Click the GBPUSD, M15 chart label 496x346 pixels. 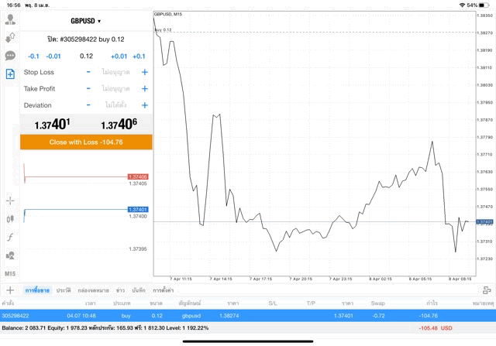pyautogui.click(x=168, y=14)
